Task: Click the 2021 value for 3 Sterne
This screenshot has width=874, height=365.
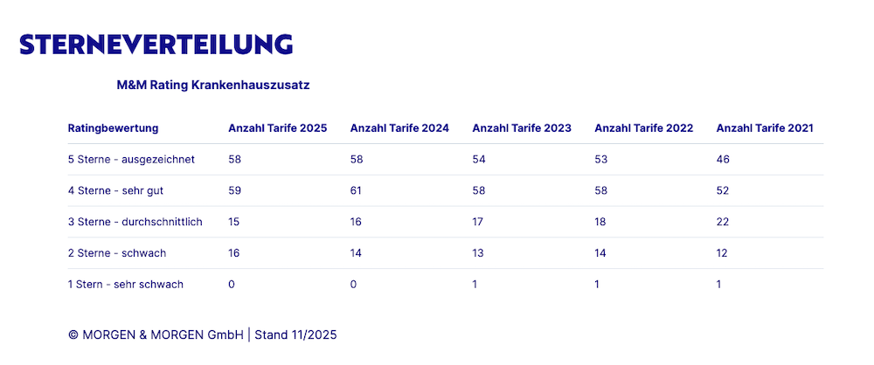Action: pos(723,222)
